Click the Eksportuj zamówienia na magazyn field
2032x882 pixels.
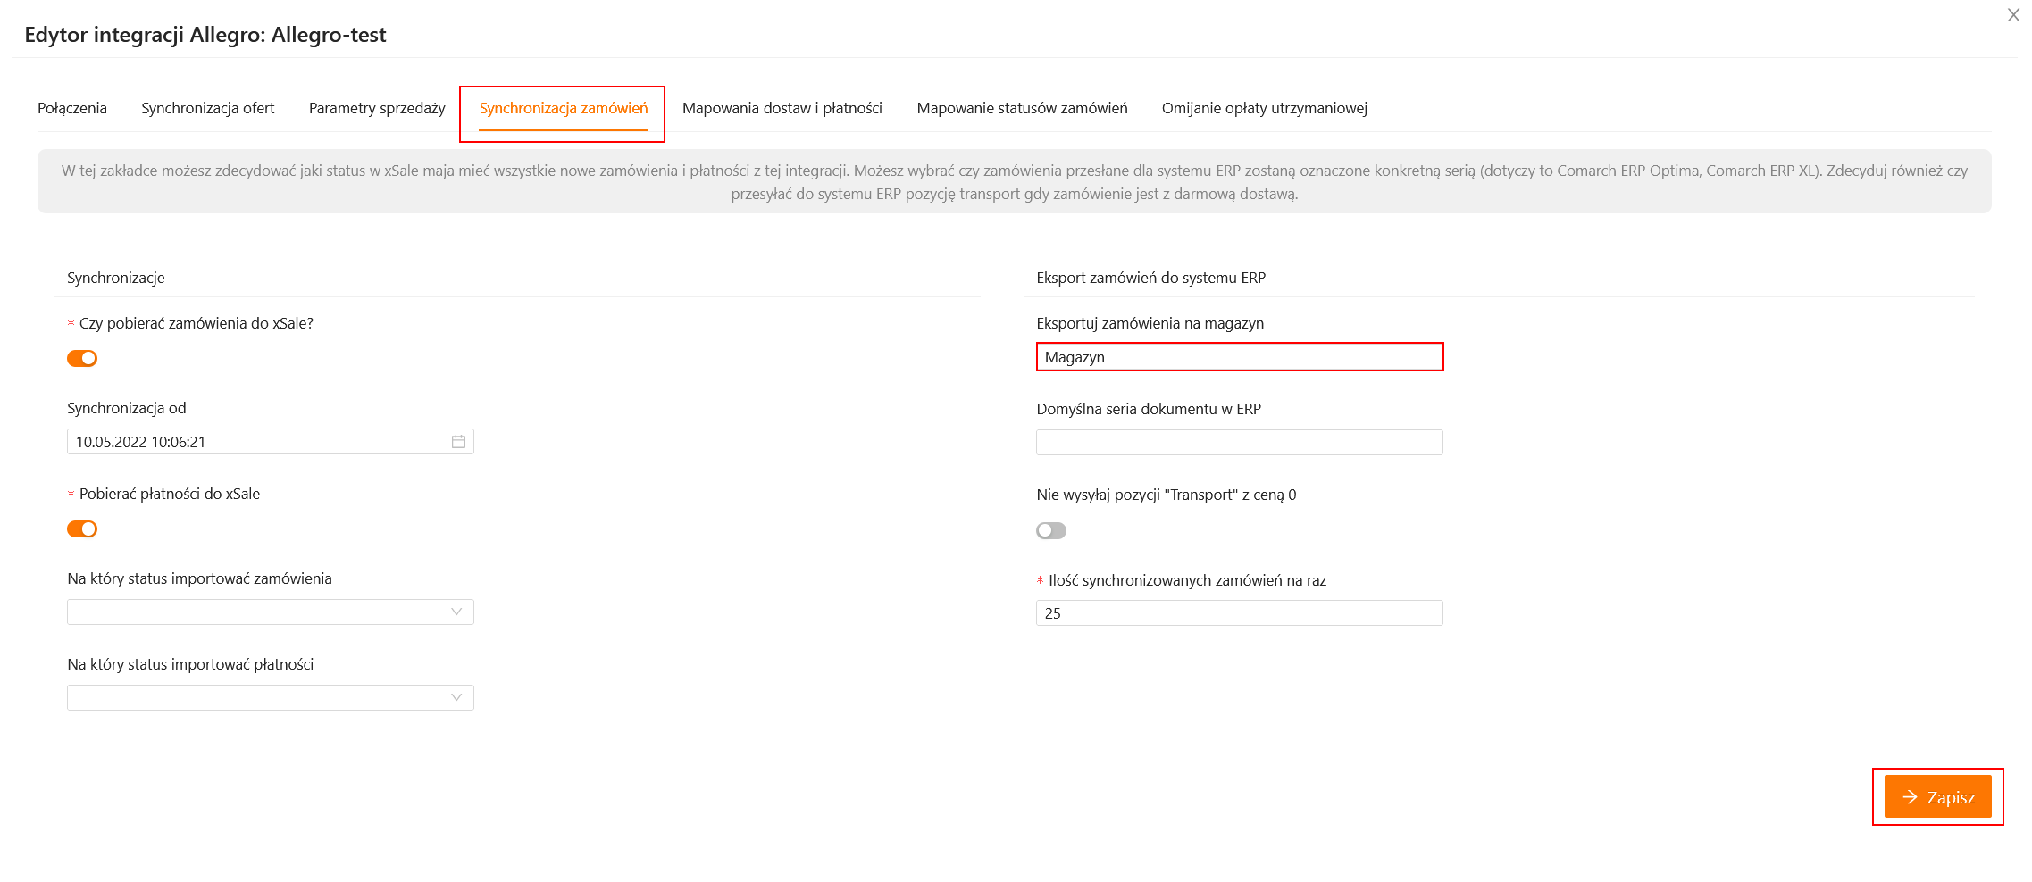pyautogui.click(x=1239, y=357)
